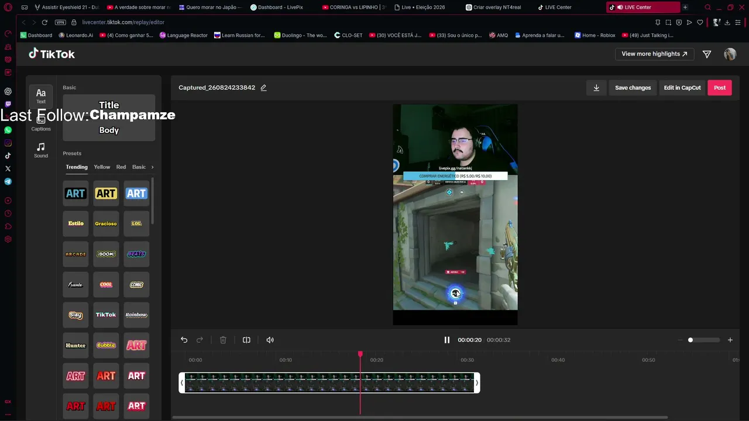Click the horizontal timeline scrollbar
The image size is (749, 421).
(420, 417)
